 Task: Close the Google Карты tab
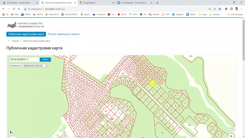coord(113,3)
